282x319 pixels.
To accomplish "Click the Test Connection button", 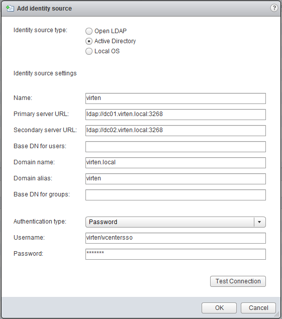I will pos(238,281).
